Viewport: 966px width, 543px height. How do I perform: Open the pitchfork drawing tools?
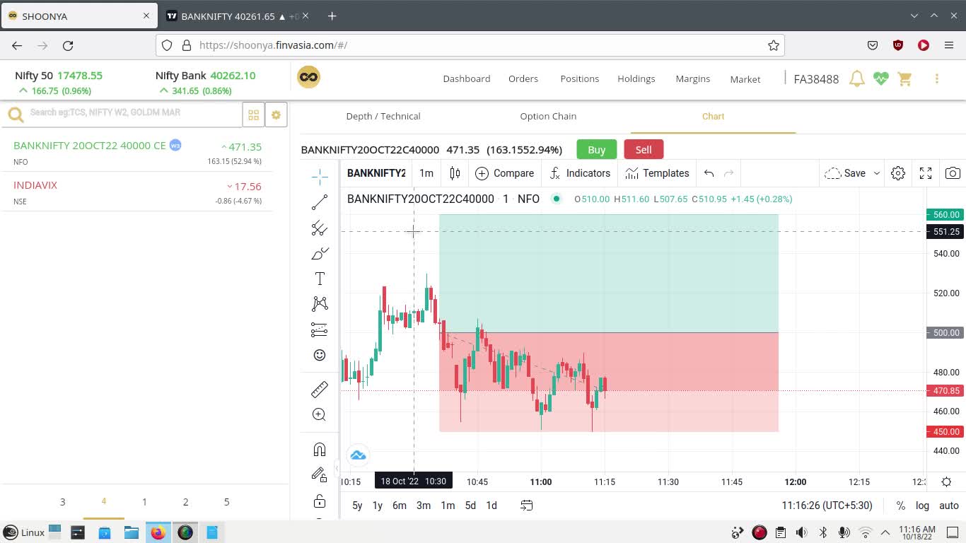pyautogui.click(x=320, y=228)
